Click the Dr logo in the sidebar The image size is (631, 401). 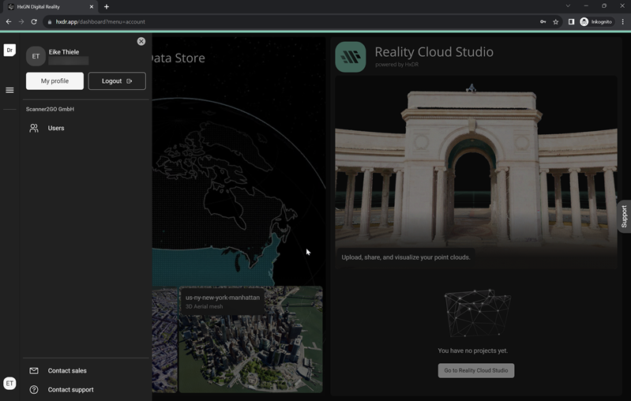9,51
